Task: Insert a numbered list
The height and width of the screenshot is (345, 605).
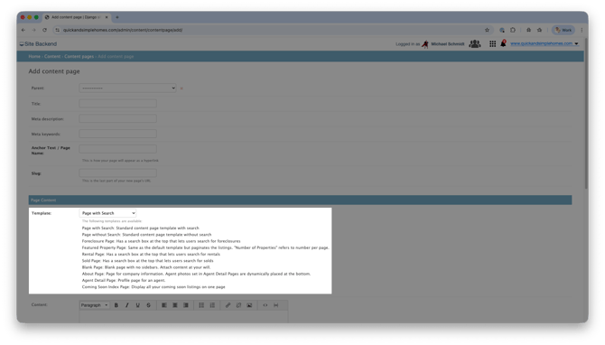Action: point(212,305)
